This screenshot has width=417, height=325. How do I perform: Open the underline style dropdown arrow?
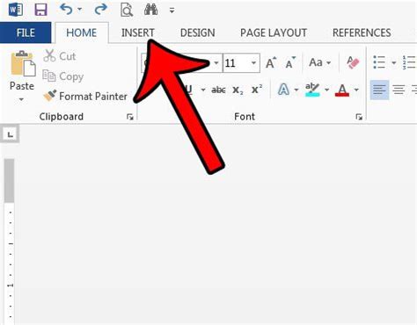pos(203,90)
